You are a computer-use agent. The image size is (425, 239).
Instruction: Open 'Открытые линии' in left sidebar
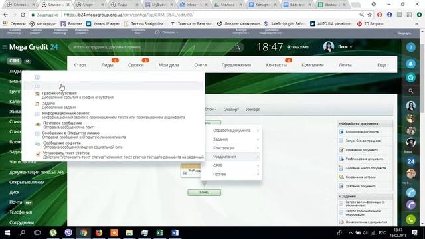point(27,182)
